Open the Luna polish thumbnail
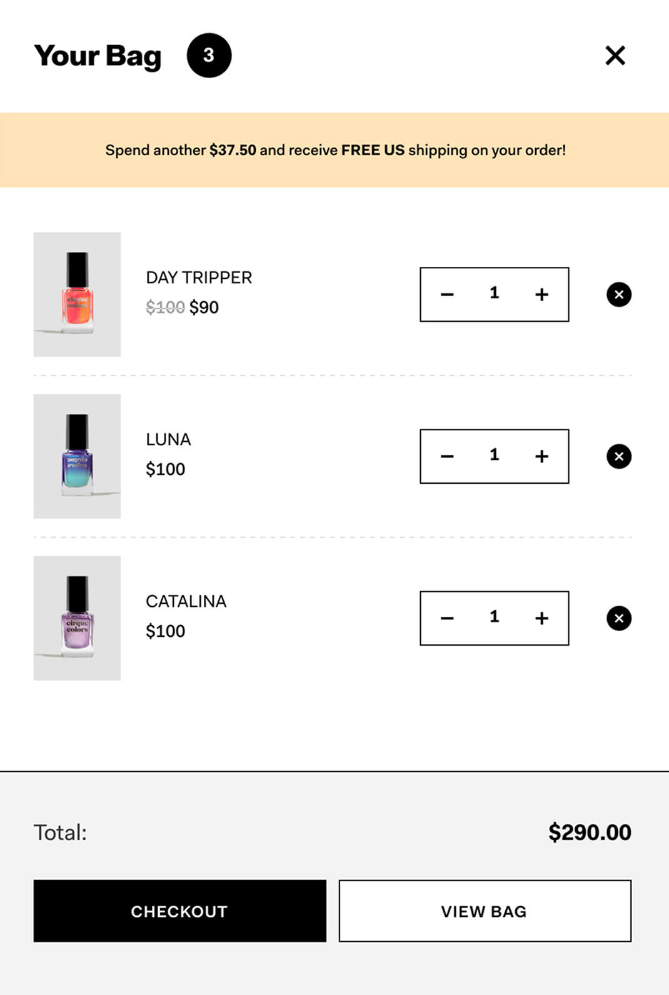 (77, 456)
